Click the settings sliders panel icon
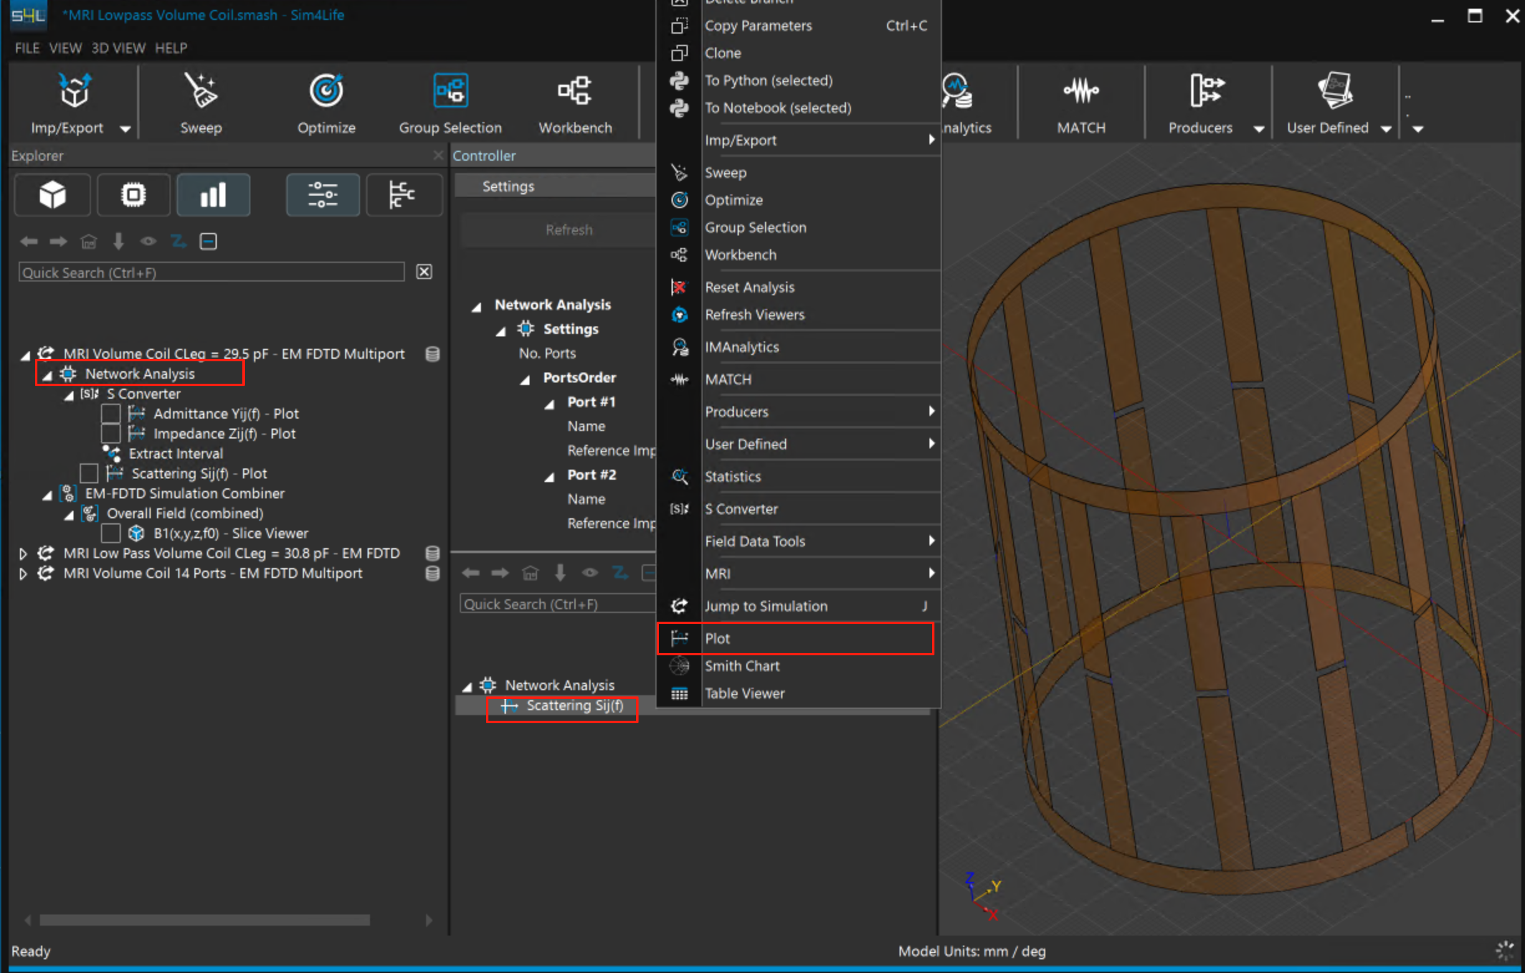Image resolution: width=1525 pixels, height=973 pixels. coord(322,194)
